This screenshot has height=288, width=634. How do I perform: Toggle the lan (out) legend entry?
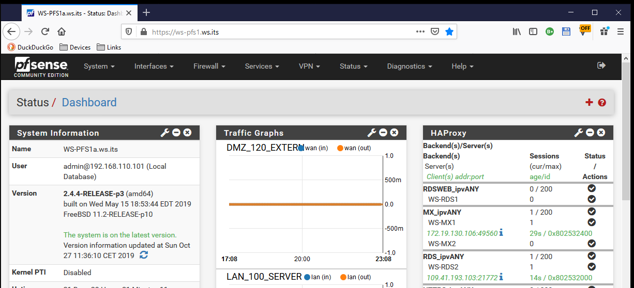point(356,277)
